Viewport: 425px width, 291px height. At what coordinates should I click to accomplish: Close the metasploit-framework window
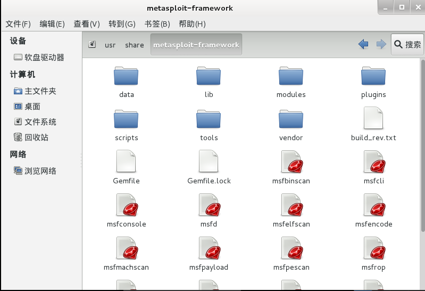(418, 7)
